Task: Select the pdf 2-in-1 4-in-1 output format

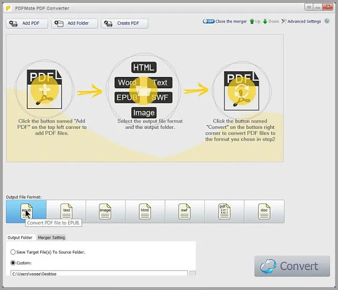Action: point(224,211)
